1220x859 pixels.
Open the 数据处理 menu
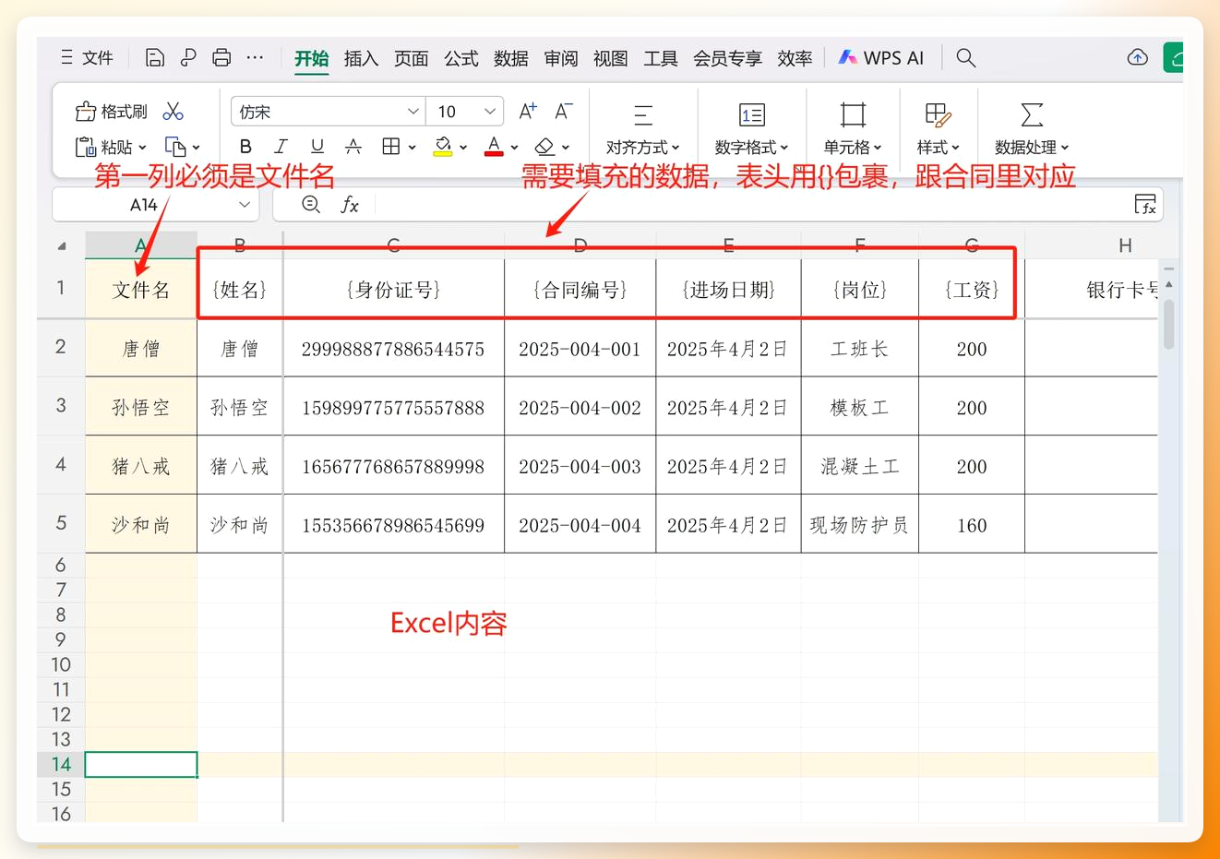1032,128
